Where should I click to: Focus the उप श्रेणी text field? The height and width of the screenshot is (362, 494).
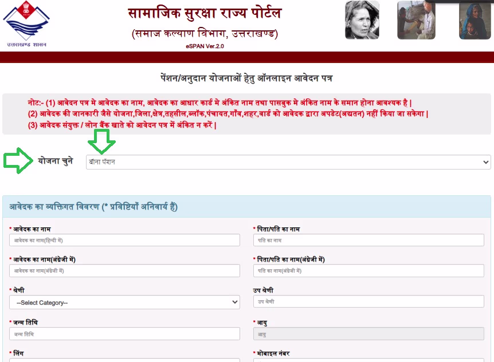[x=368, y=302]
